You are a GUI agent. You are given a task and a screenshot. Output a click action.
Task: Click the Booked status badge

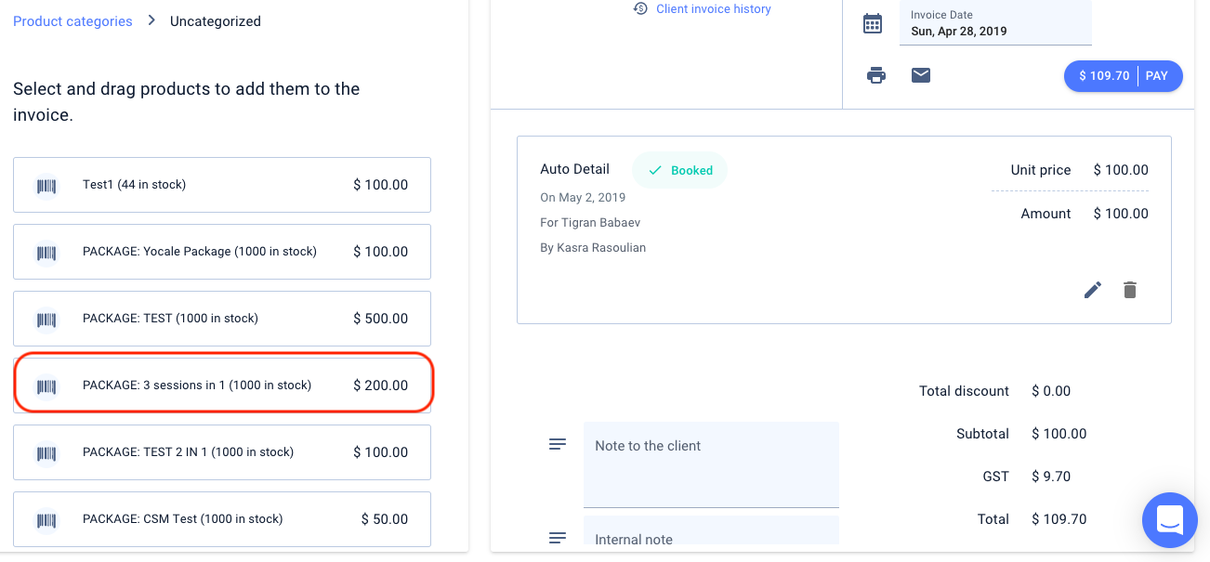[679, 171]
